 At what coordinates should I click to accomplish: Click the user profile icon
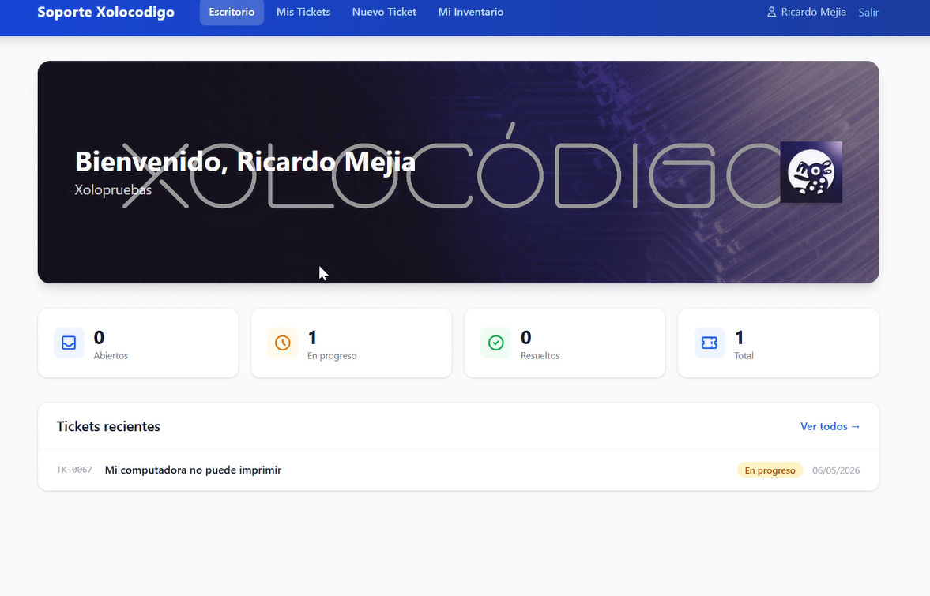(x=771, y=12)
